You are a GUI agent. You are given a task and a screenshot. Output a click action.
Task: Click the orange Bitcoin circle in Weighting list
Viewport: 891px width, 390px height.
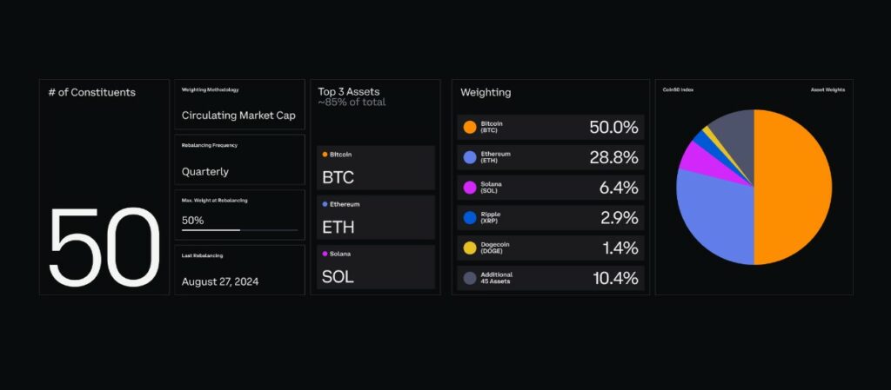coord(470,128)
